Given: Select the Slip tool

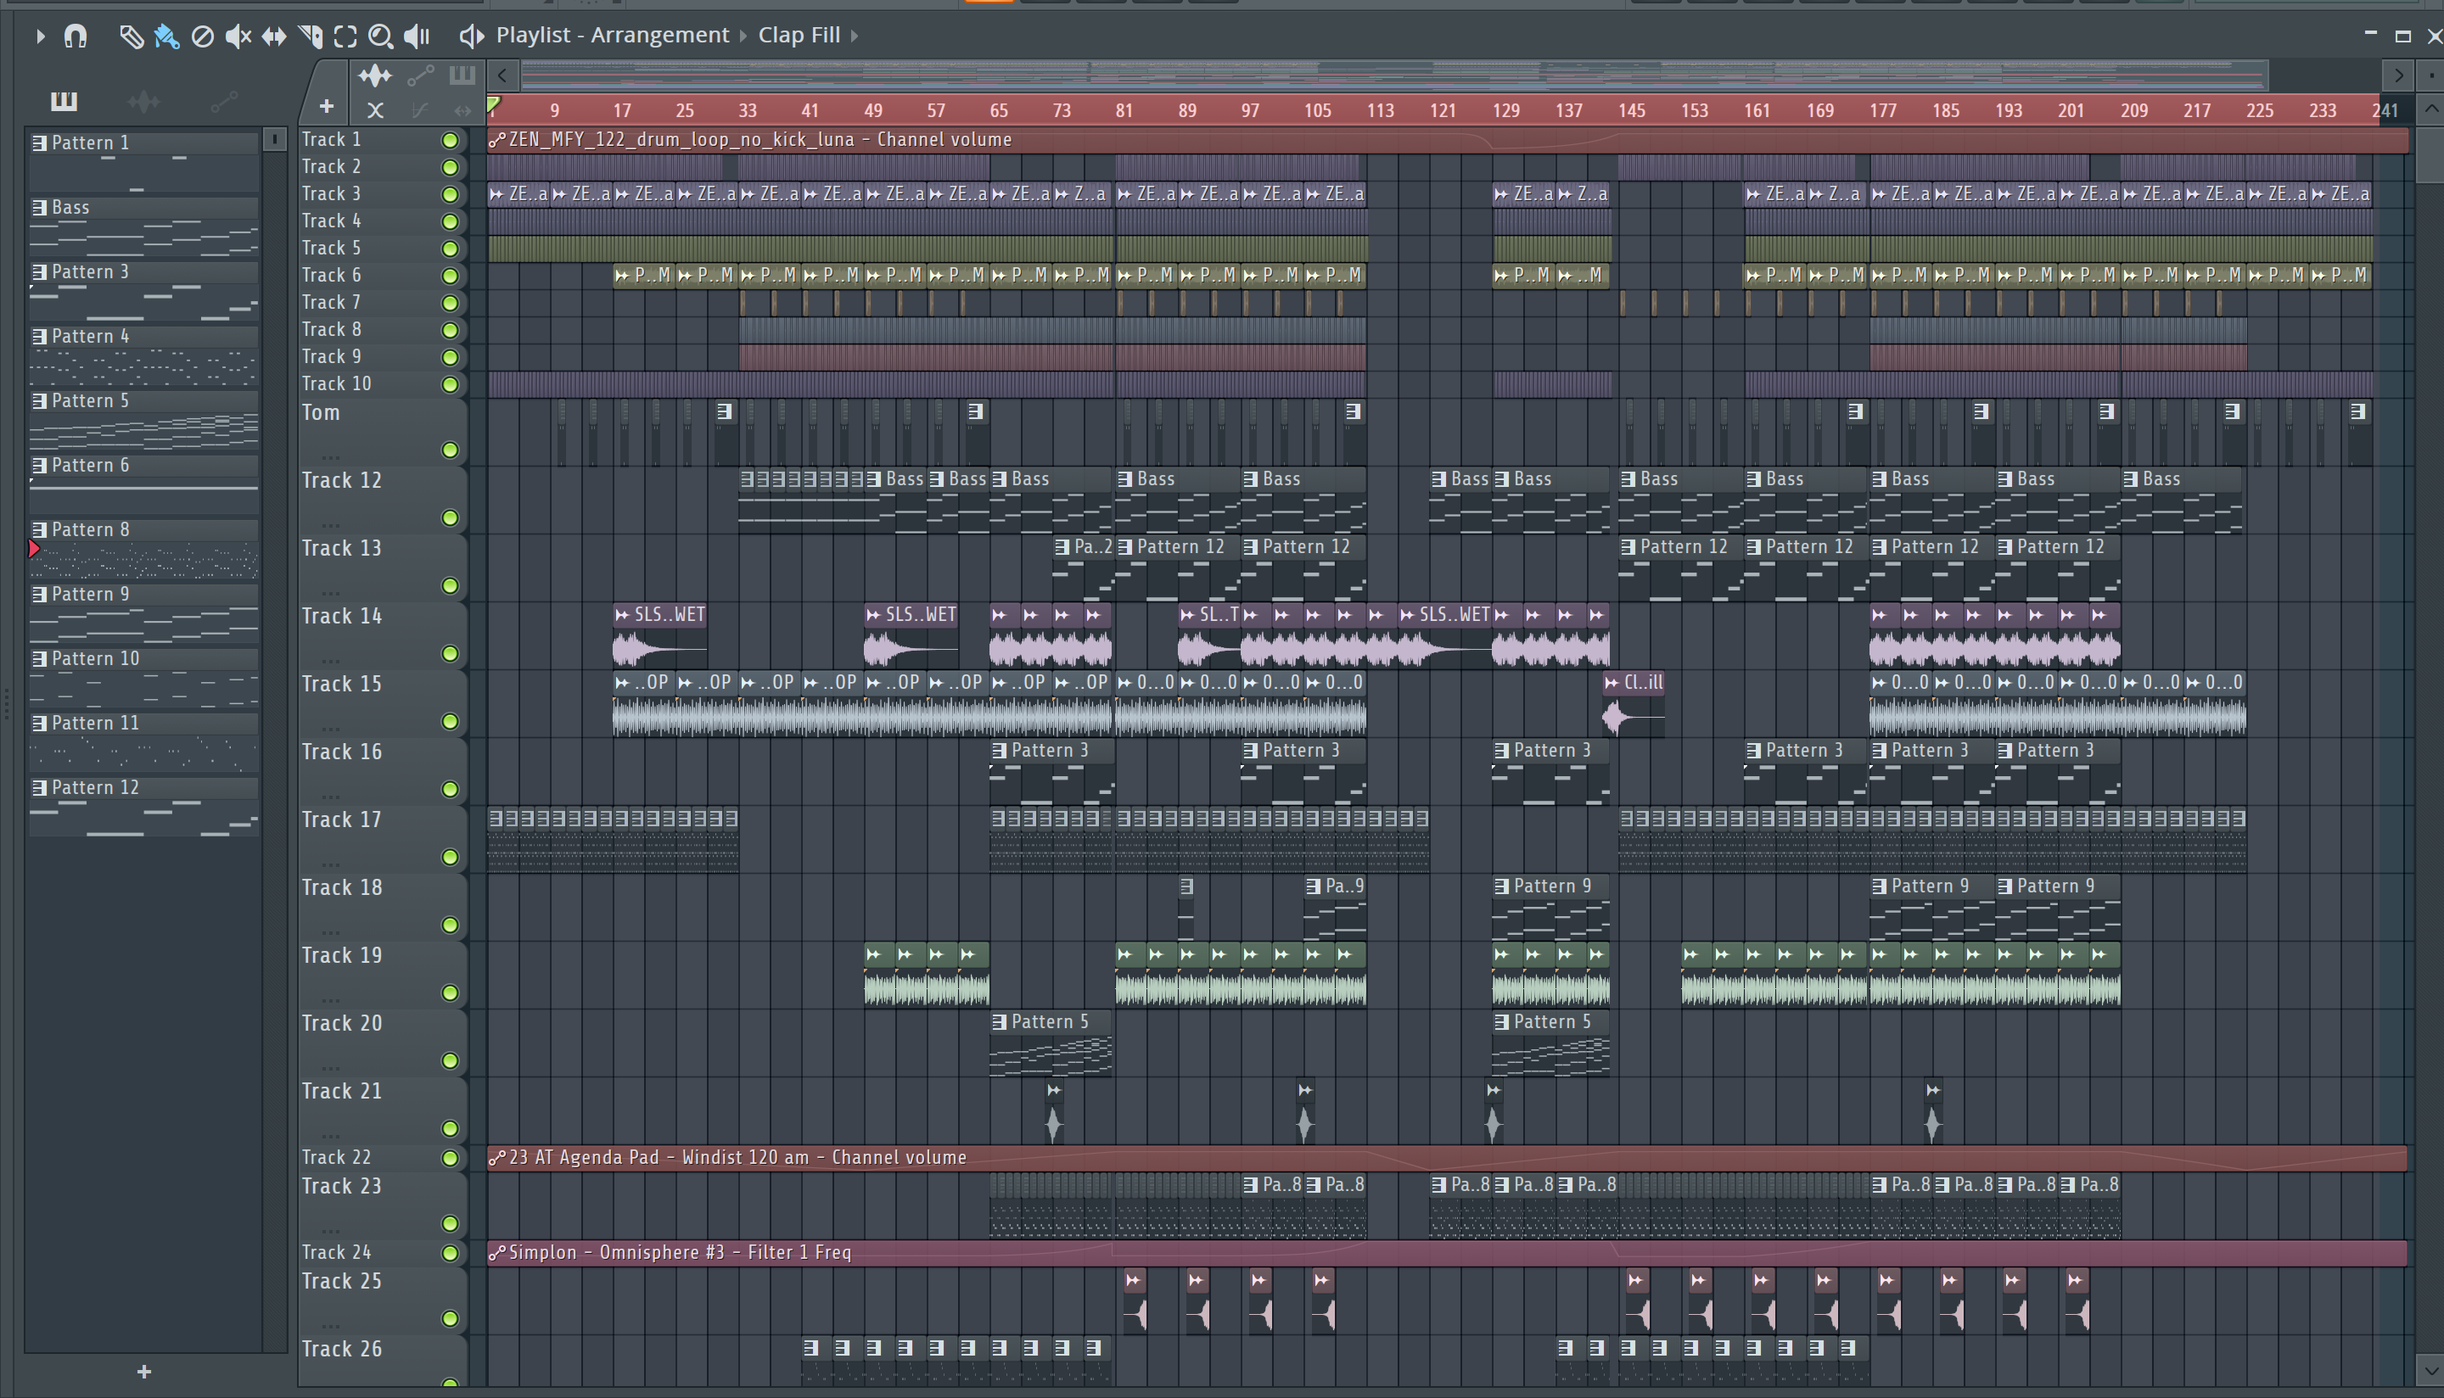Looking at the screenshot, I should [x=274, y=36].
